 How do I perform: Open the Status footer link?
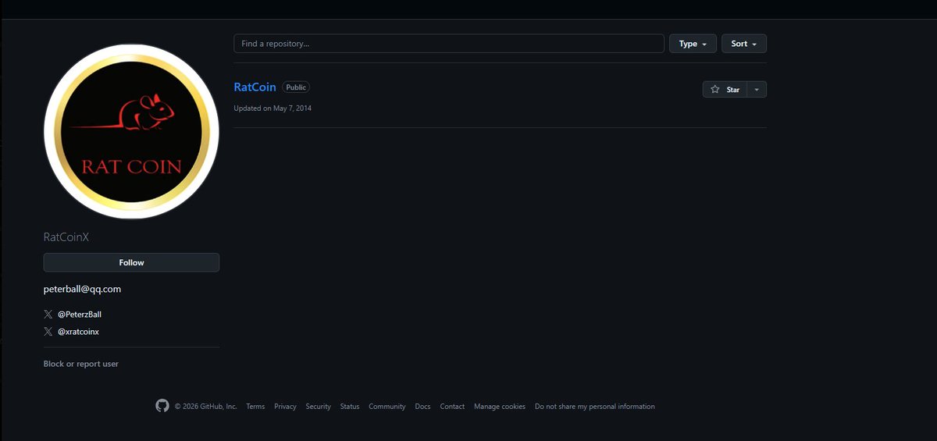(x=350, y=407)
